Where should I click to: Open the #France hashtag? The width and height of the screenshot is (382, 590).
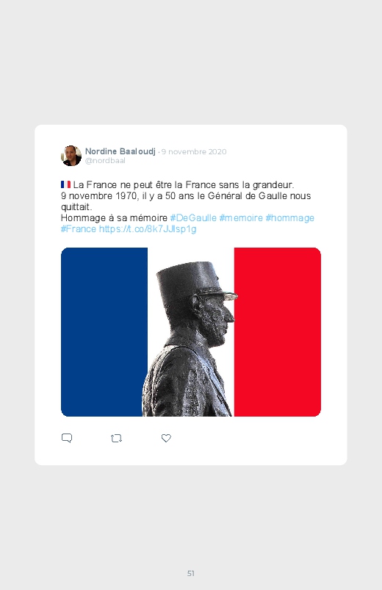[79, 229]
